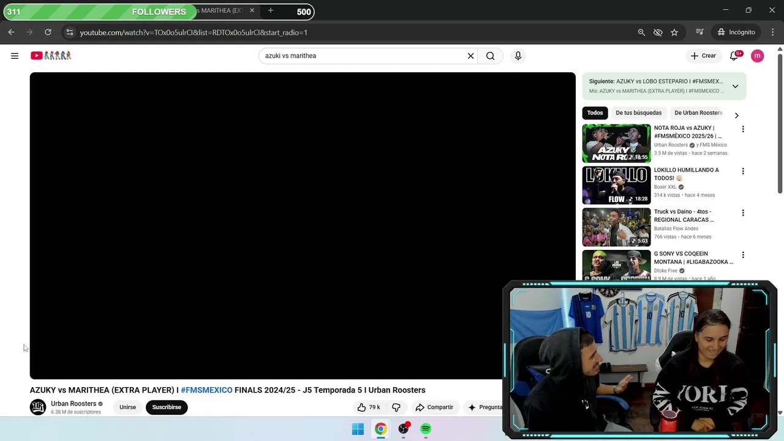Open OBS Studio from the taskbar

click(x=403, y=429)
